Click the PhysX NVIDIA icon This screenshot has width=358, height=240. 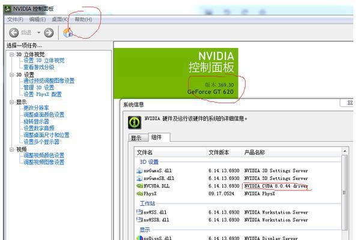click(139, 194)
